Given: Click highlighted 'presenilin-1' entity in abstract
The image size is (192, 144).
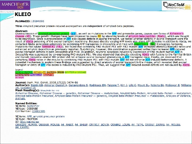Looking at the screenshot, I should point(141,44).
